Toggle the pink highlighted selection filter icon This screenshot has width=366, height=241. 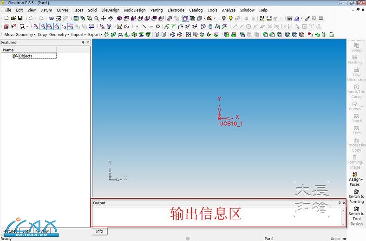click(71, 26)
